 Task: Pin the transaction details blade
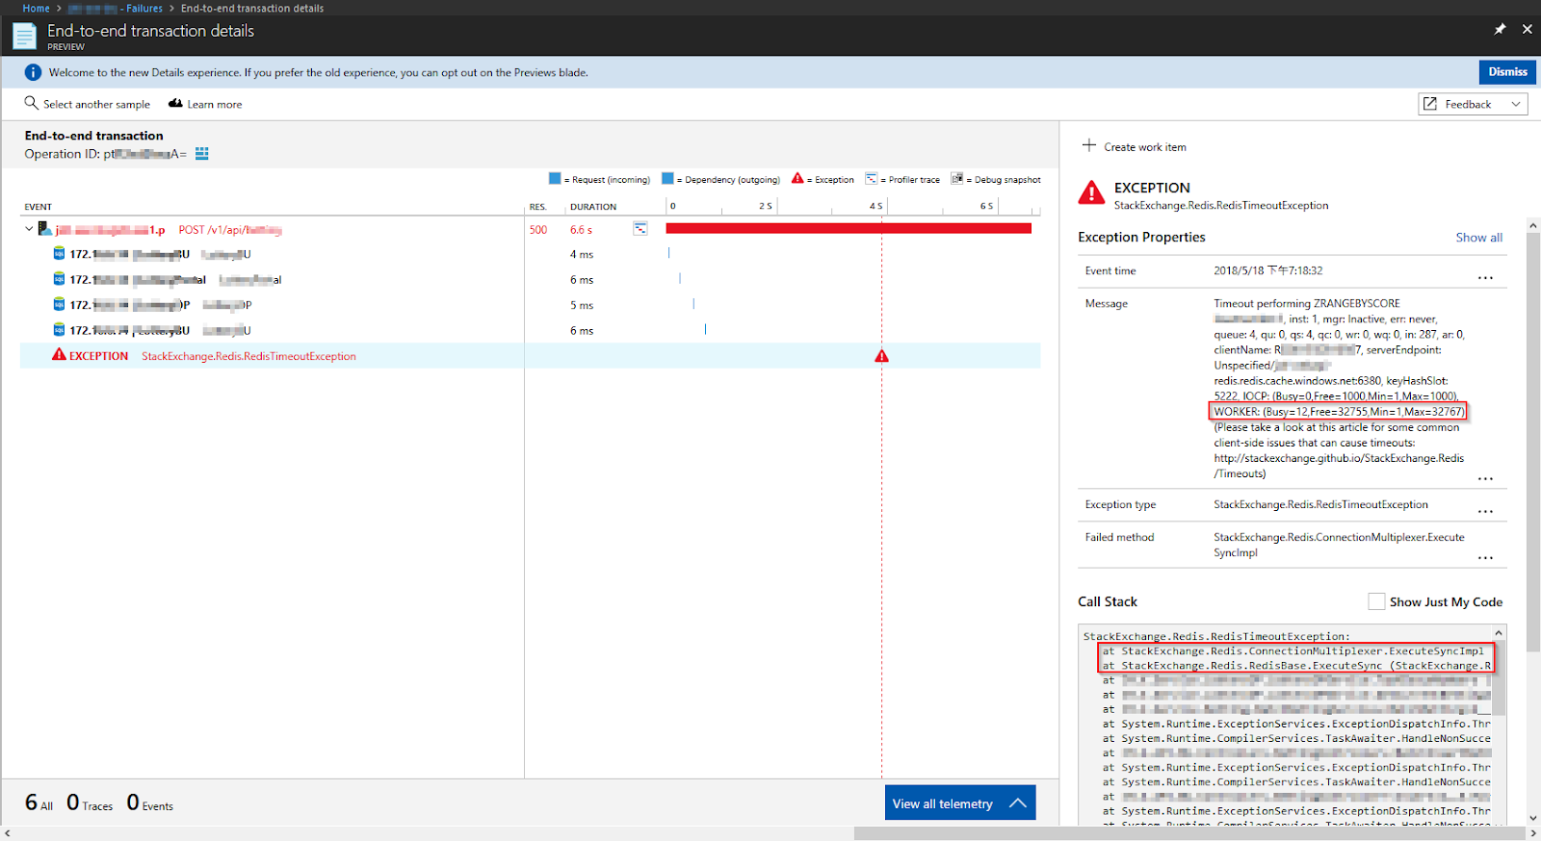[1500, 30]
